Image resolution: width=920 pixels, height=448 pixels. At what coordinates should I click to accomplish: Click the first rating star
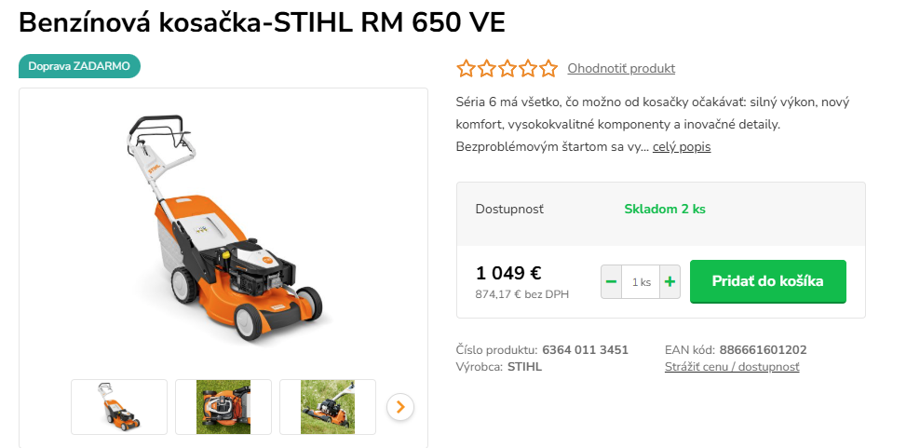click(466, 69)
